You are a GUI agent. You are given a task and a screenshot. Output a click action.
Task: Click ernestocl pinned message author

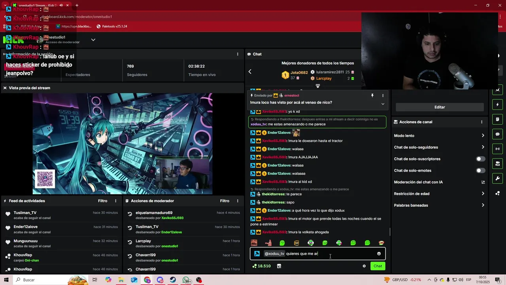[291, 95]
